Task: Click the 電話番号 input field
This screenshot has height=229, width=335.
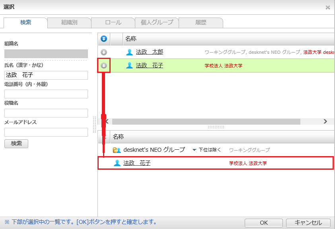Action: (46, 94)
